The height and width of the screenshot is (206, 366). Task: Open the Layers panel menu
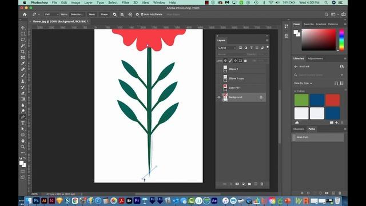coord(267,41)
